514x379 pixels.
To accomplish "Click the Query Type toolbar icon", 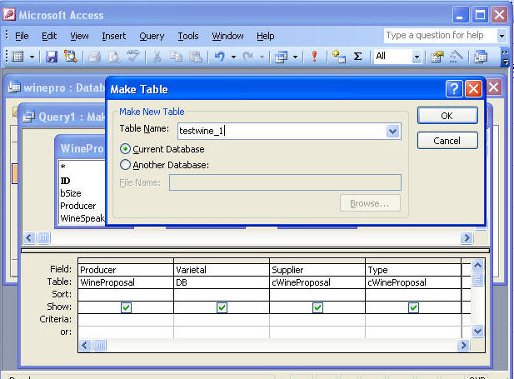I will (x=282, y=57).
